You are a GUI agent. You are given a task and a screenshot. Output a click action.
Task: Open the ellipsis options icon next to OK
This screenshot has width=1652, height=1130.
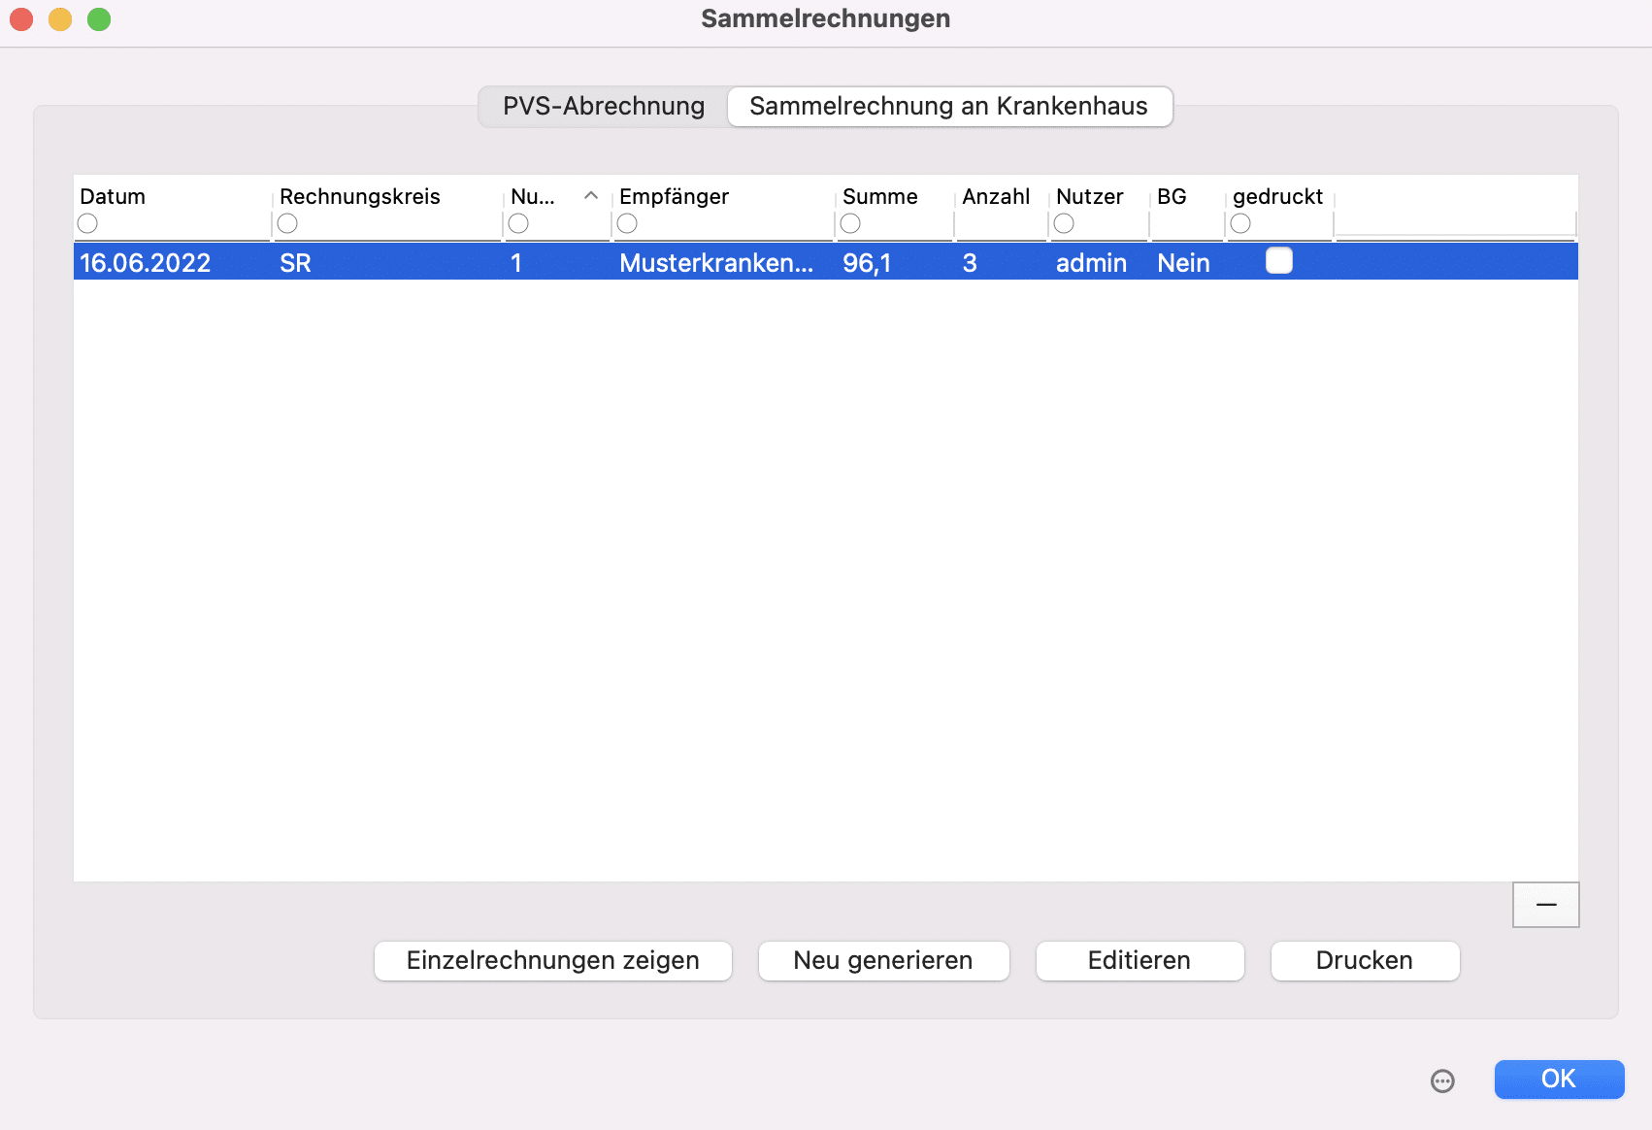coord(1443,1080)
